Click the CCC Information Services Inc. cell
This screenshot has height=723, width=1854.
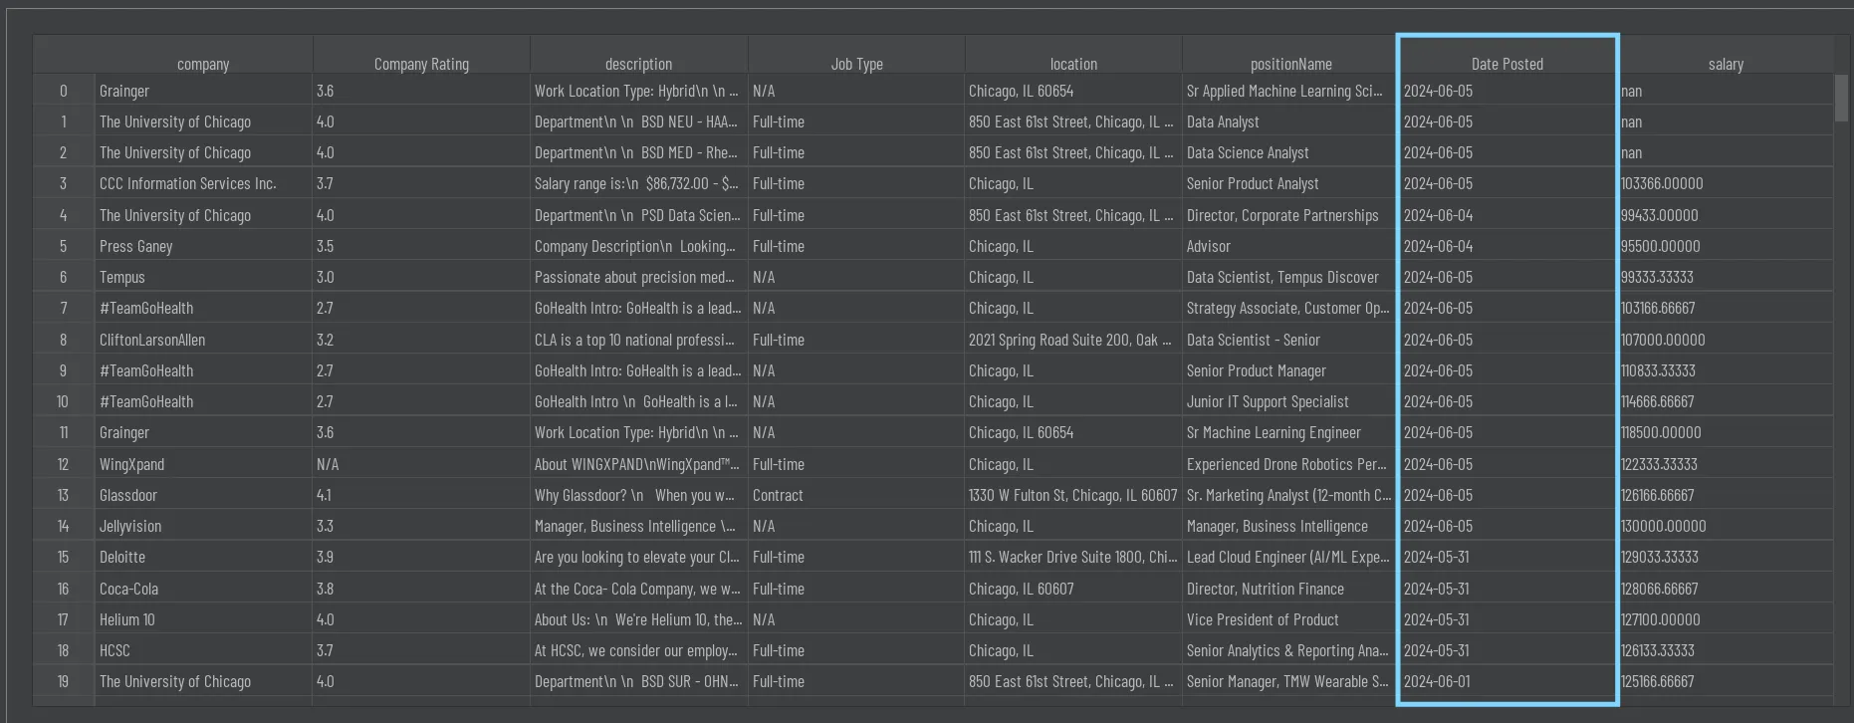[188, 184]
